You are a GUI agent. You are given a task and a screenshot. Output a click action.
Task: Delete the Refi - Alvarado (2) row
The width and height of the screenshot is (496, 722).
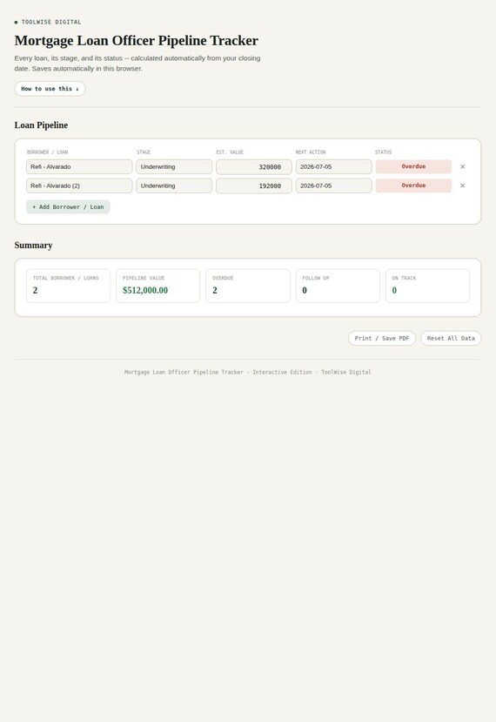pos(462,186)
